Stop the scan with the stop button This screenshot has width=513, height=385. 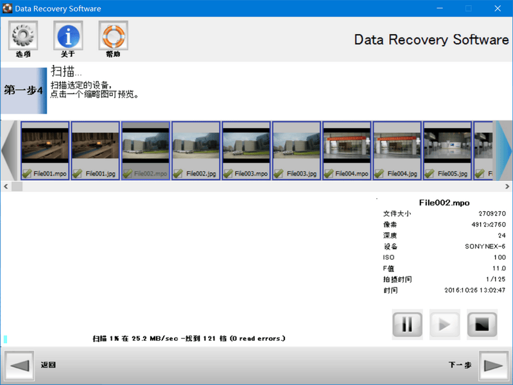tap(482, 325)
